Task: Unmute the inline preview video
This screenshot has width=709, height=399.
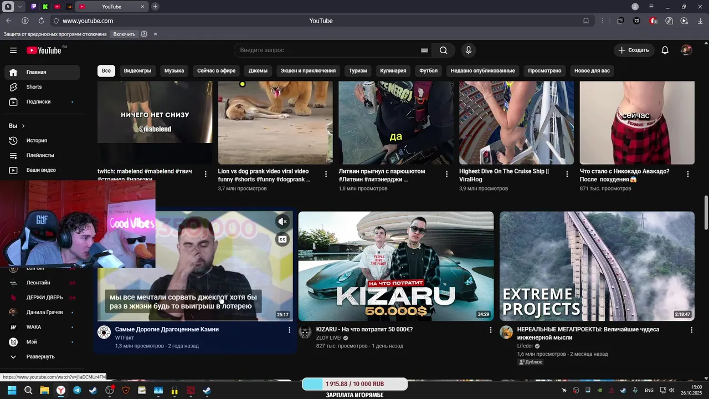Action: click(x=282, y=222)
